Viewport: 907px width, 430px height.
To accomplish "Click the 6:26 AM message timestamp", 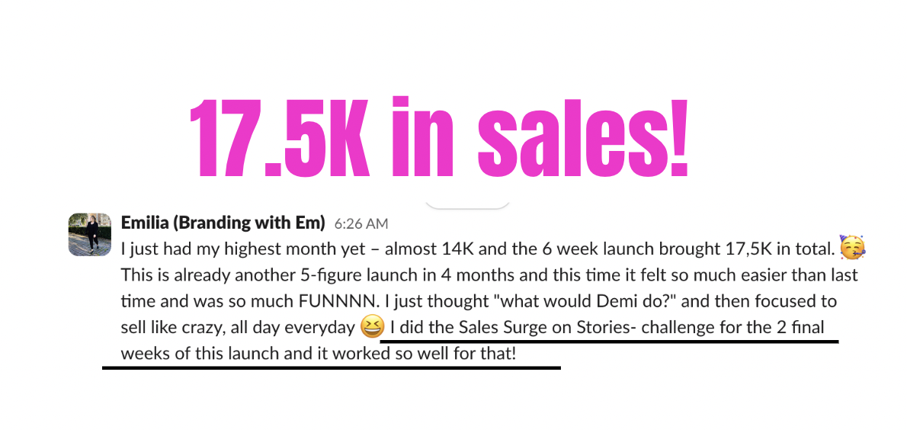I will [x=361, y=224].
